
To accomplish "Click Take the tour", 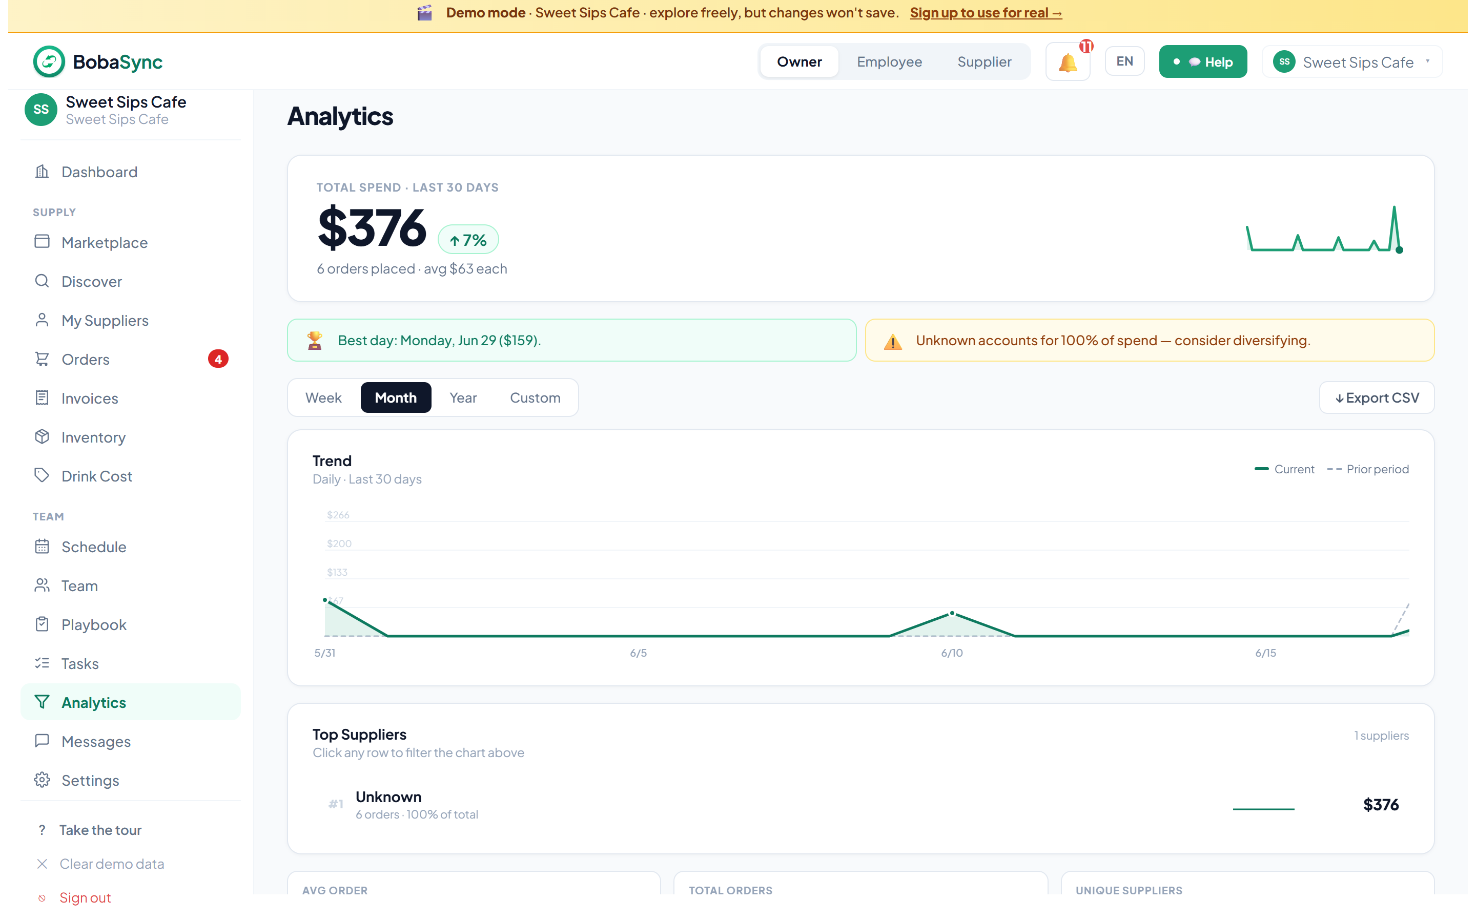I will point(100,830).
